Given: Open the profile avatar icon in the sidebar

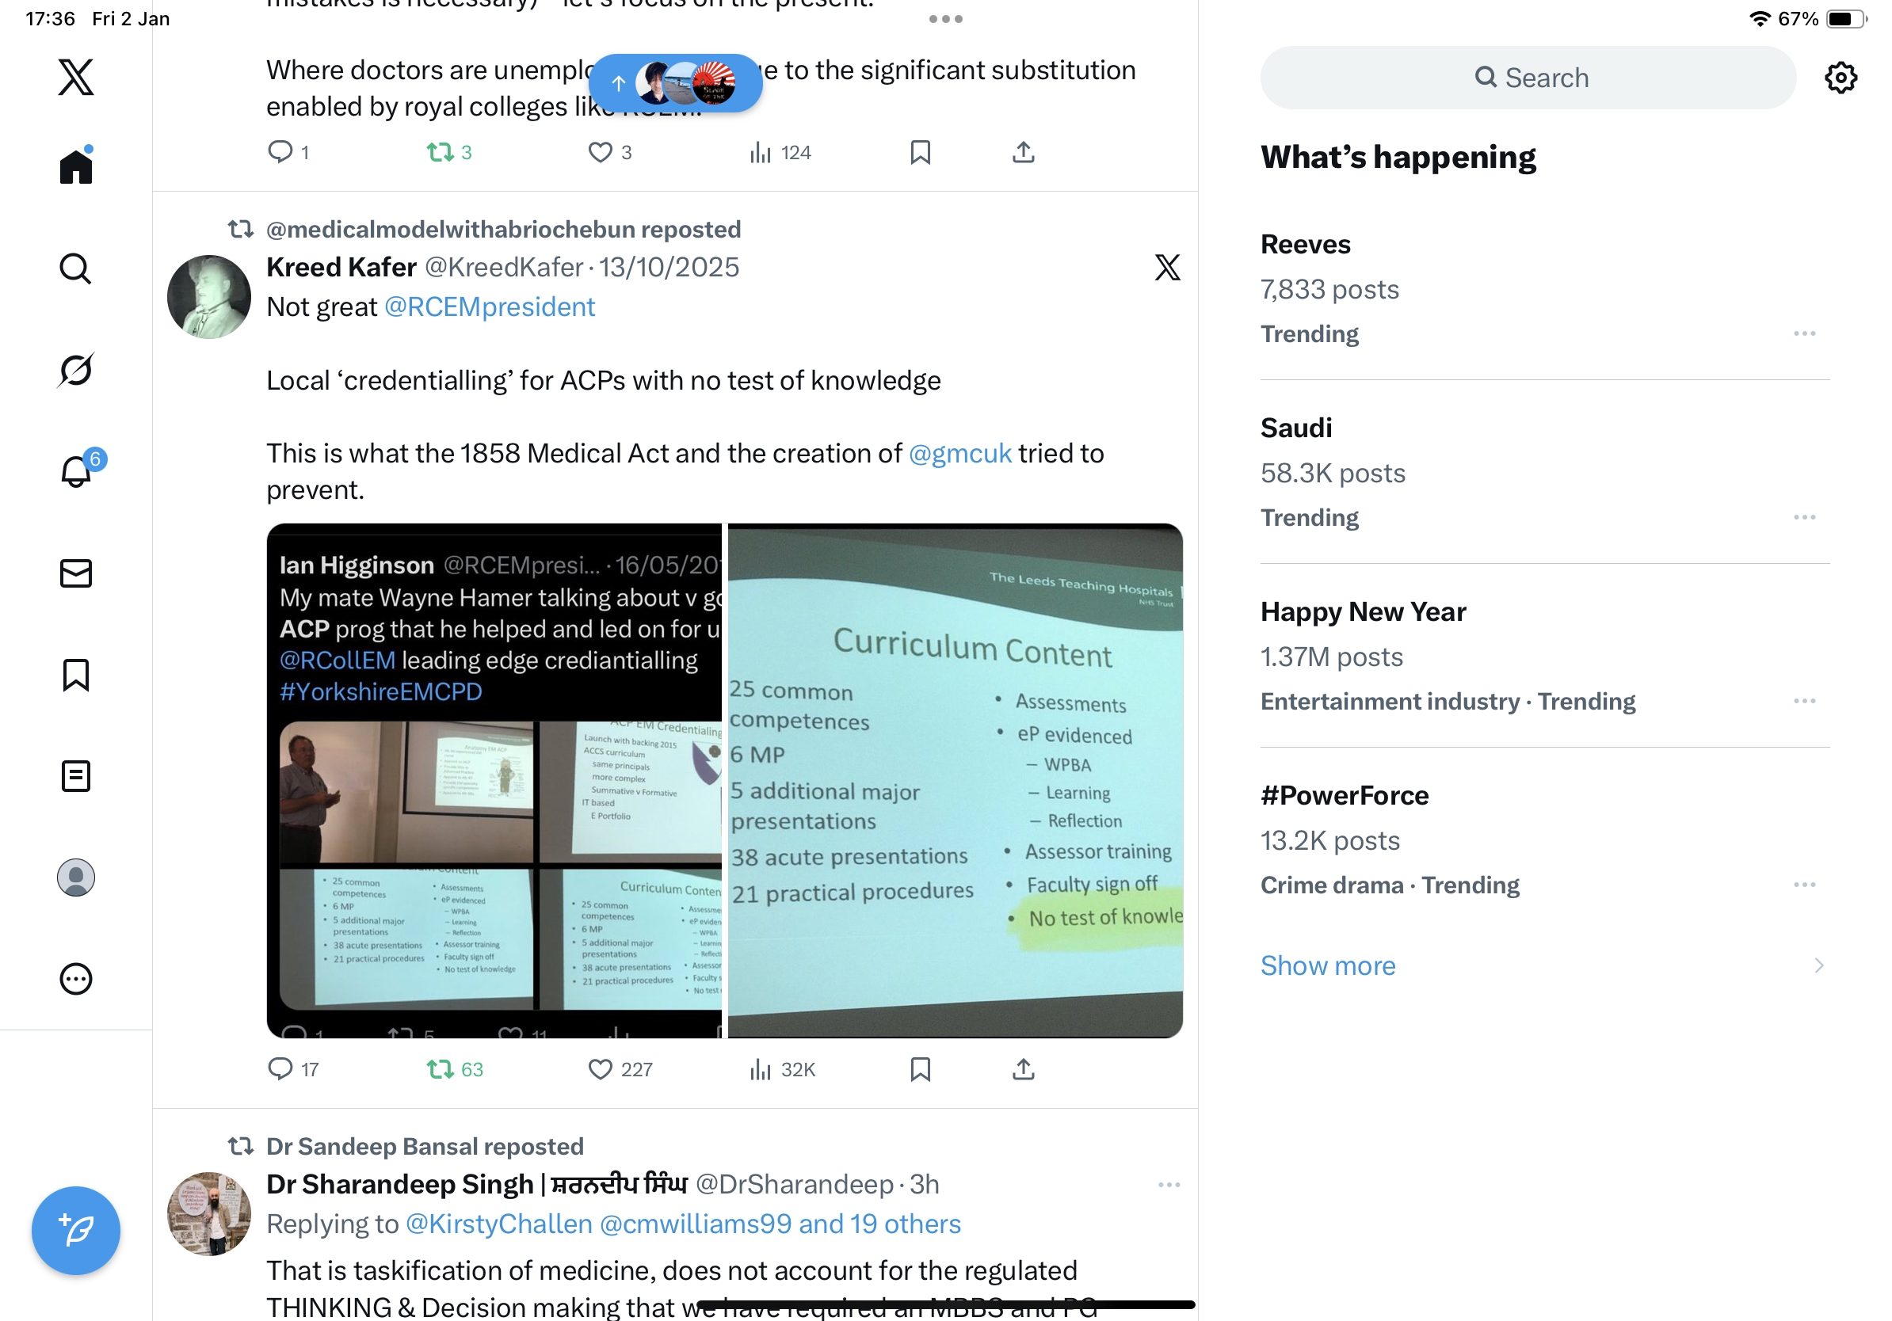Looking at the screenshot, I should click(76, 877).
